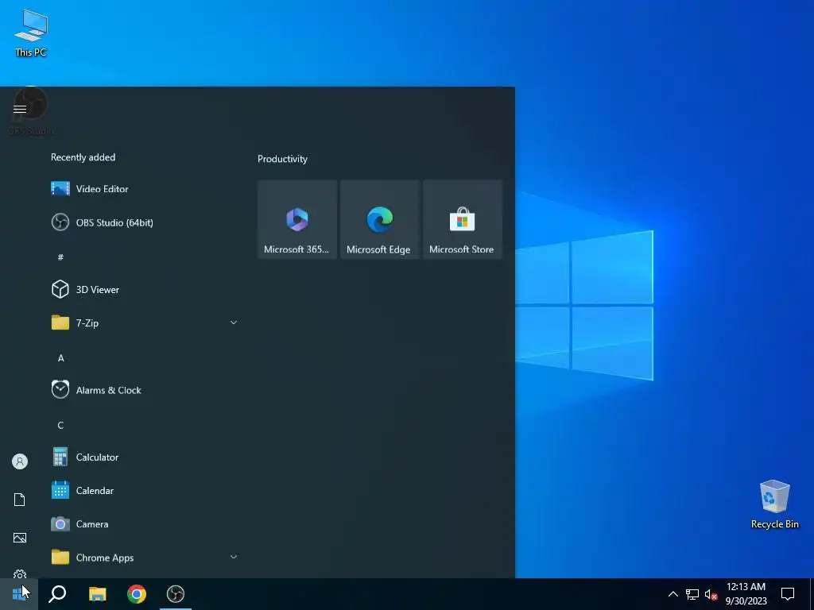Open the network status tray icon
The height and width of the screenshot is (610, 814).
(x=692, y=594)
